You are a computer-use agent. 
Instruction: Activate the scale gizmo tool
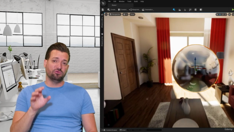point(226,14)
